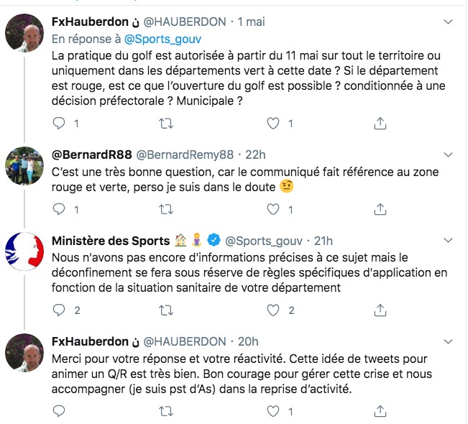This screenshot has width=468, height=424.
Task: Retweet FxHauberdon's golf question tweet
Action: click(x=165, y=124)
